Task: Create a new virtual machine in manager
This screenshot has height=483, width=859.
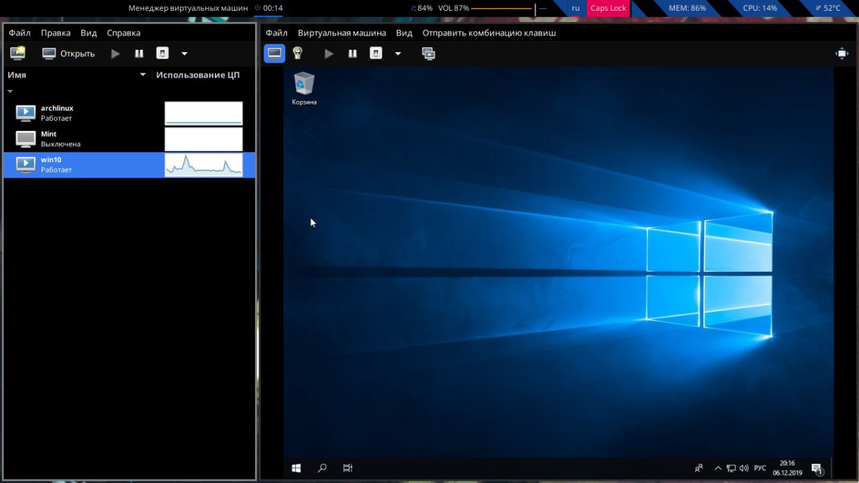Action: 17,53
